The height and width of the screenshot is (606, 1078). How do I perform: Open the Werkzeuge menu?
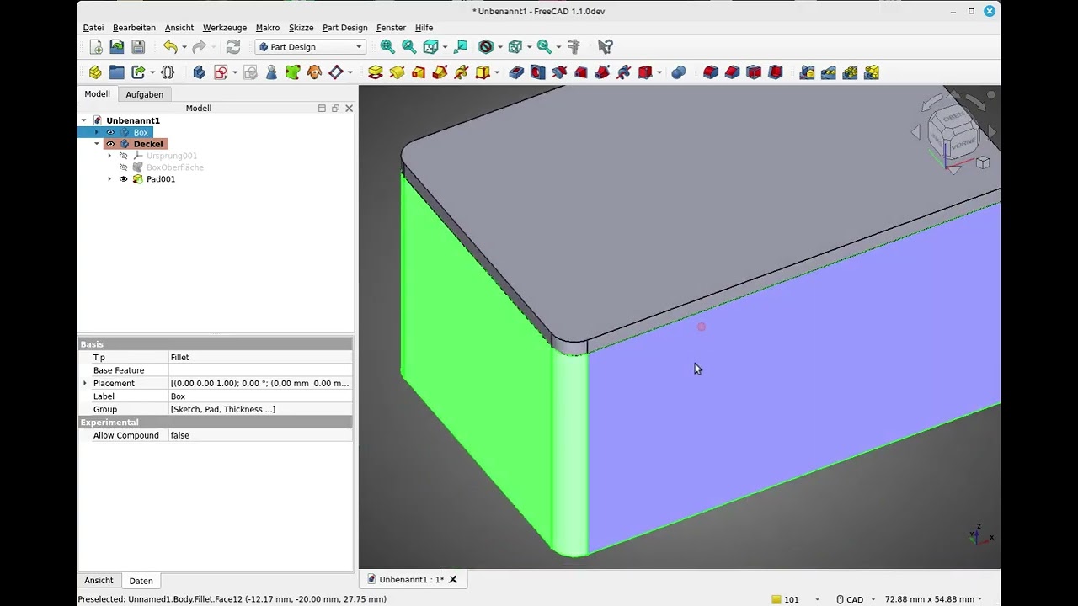(225, 28)
